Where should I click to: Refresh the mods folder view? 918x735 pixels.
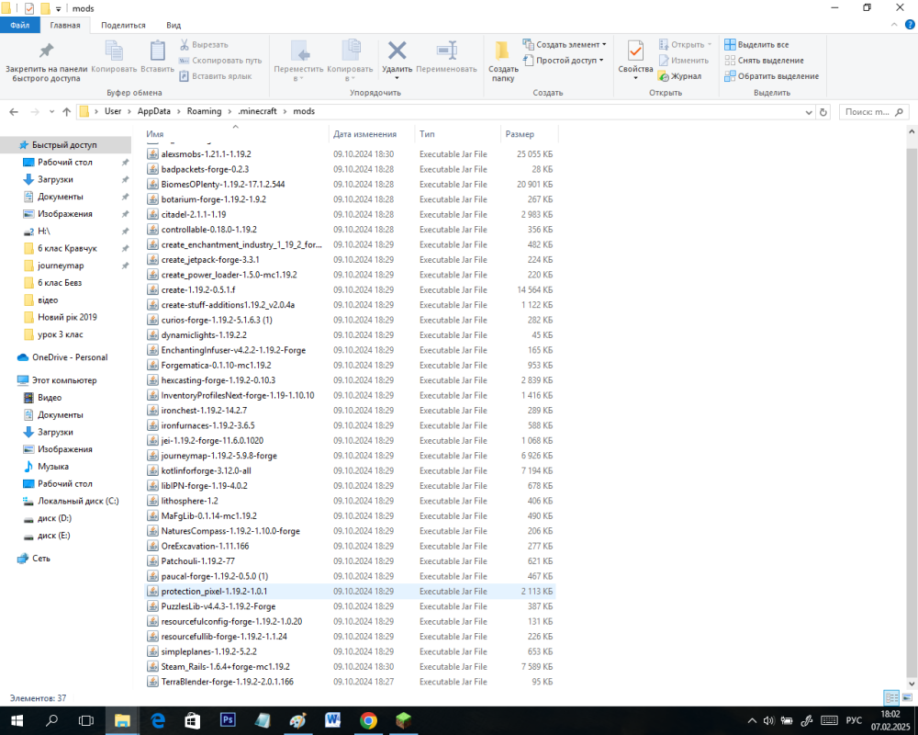pos(823,112)
